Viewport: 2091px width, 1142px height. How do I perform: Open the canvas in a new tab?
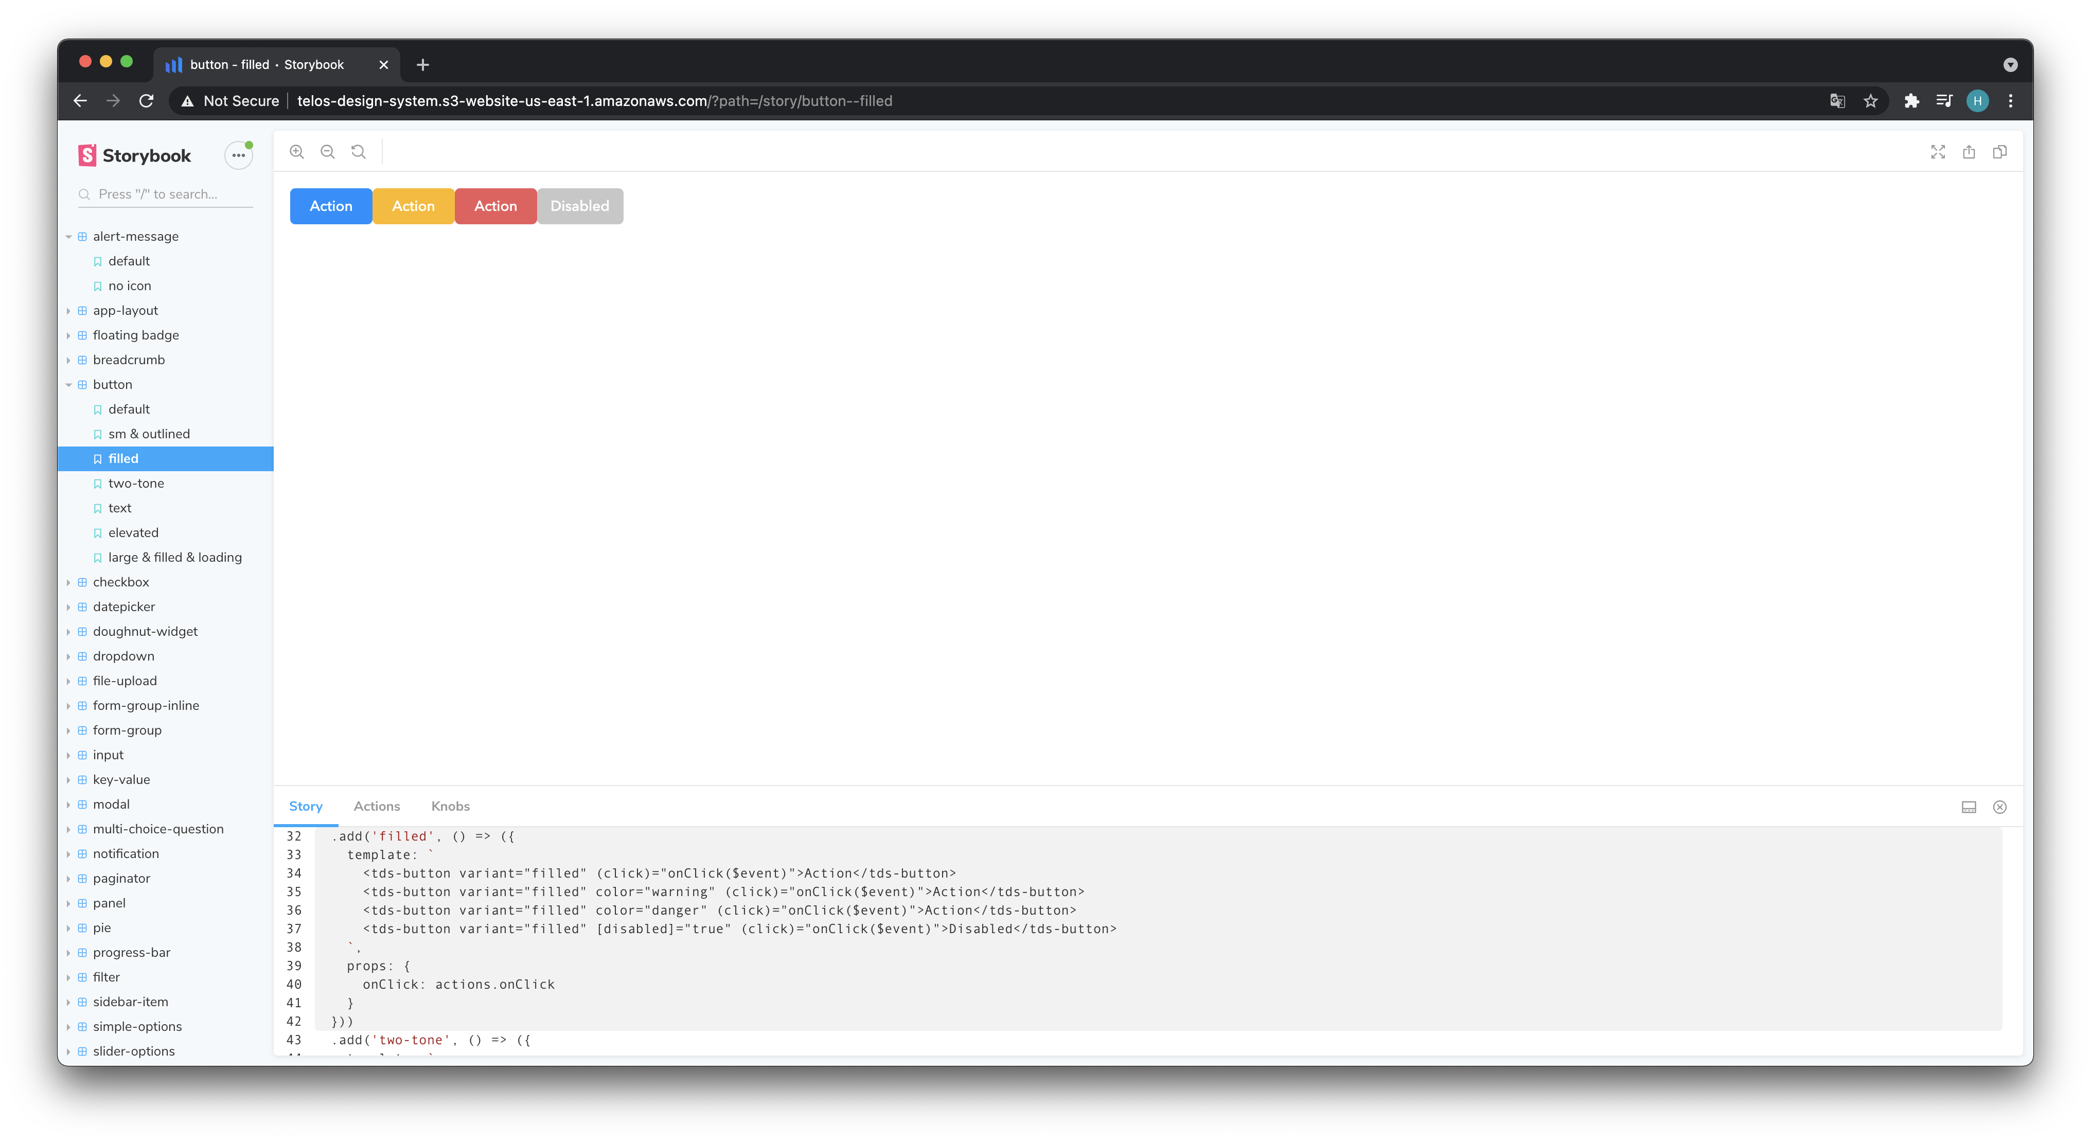(1969, 152)
